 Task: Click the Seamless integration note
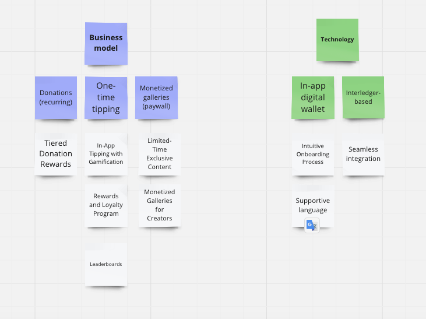pos(363,154)
